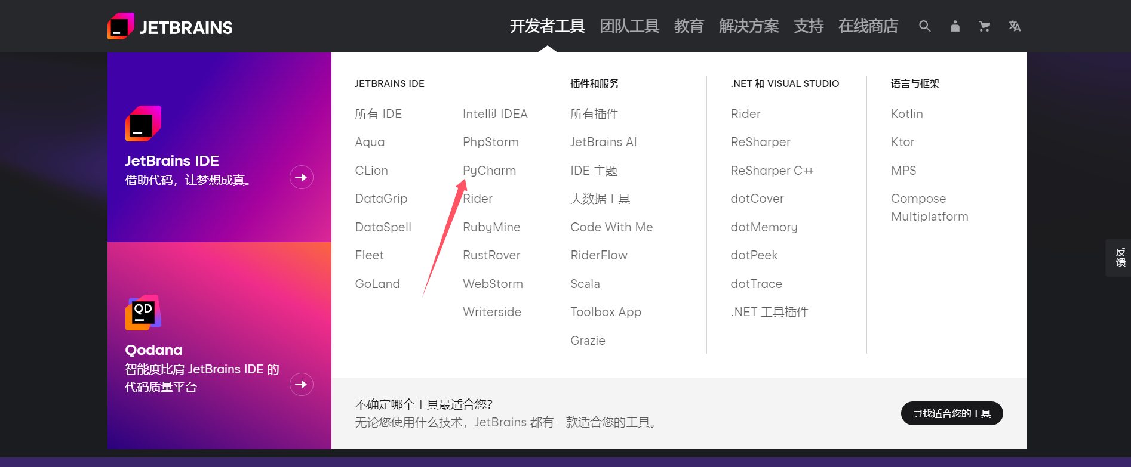Open RiderFlow link
The image size is (1131, 467).
[x=599, y=255]
